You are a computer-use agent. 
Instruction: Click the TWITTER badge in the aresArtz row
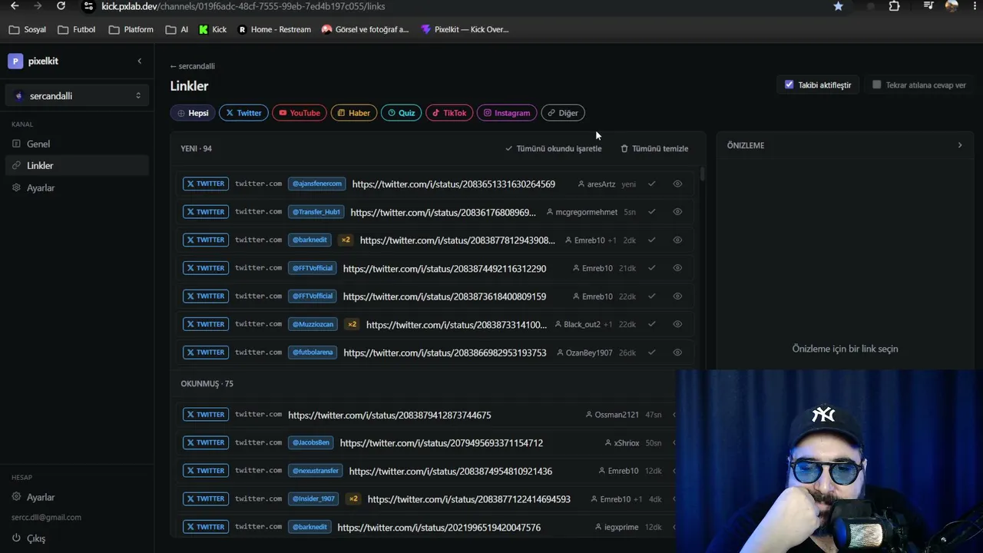pyautogui.click(x=206, y=184)
